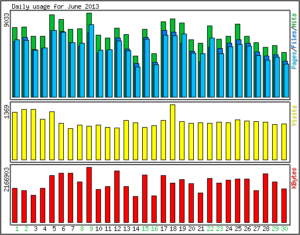Click the cyan pages bar for day 30
300x235 pixels.
click(x=286, y=81)
